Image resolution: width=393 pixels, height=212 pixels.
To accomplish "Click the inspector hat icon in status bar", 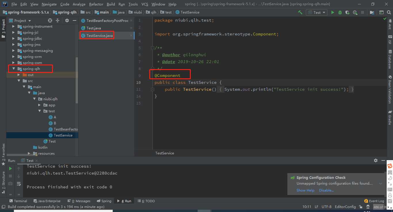I will (368, 207).
